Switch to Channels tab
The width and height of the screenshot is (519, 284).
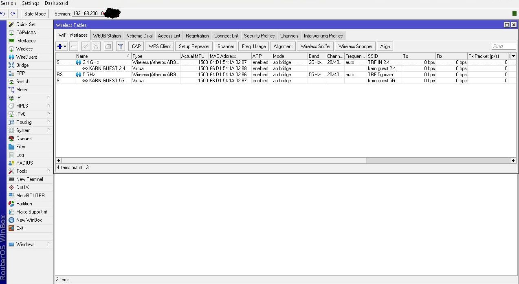point(289,36)
